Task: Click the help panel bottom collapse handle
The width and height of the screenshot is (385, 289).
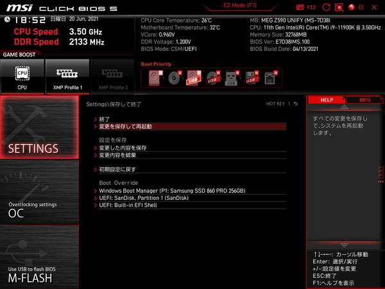Action: 344,245
